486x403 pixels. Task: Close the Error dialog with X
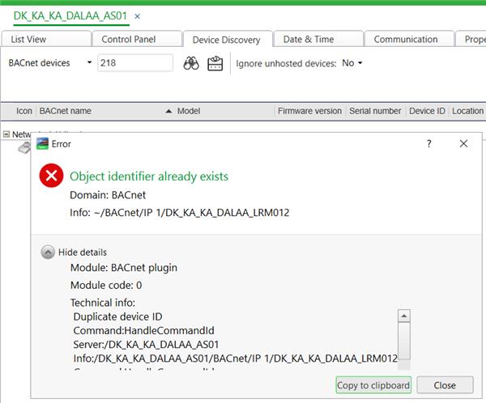coord(463,143)
